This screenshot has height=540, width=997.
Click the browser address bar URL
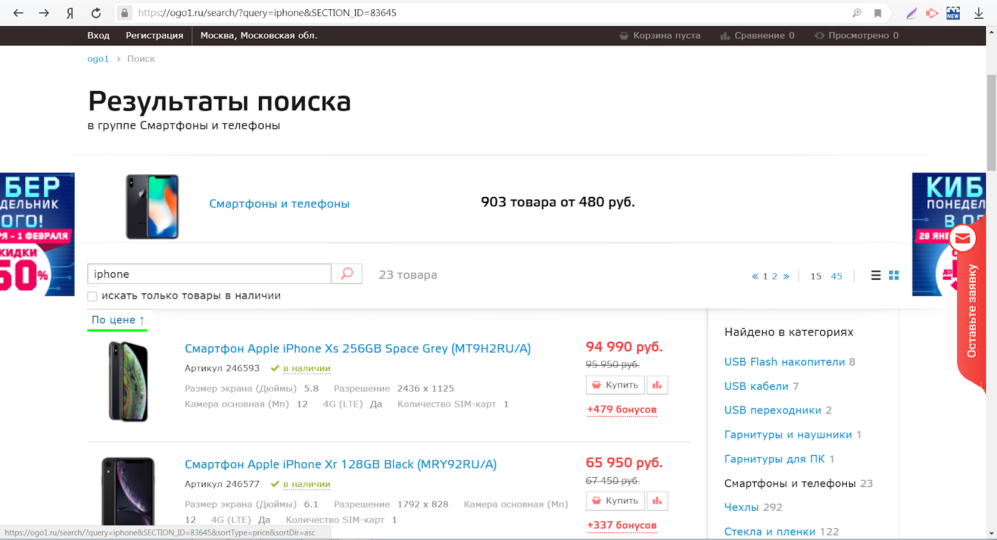pos(267,12)
